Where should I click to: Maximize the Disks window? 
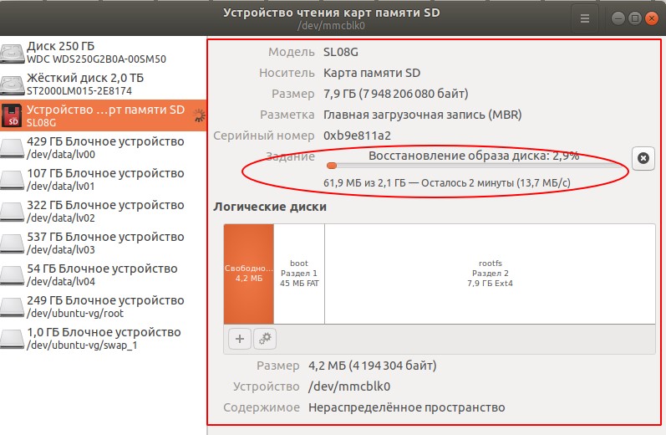(635, 18)
